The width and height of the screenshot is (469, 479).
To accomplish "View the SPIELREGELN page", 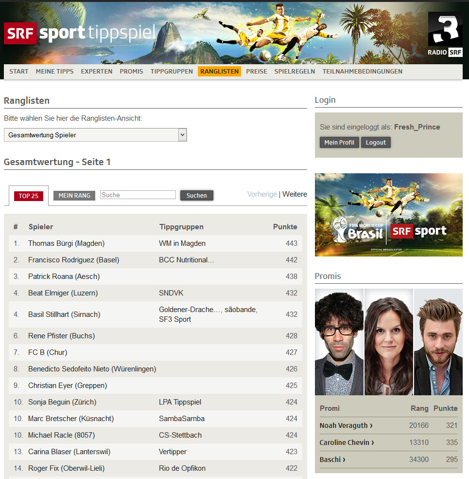I will (x=295, y=72).
